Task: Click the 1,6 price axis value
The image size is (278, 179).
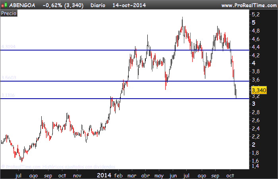Action: coord(256,161)
